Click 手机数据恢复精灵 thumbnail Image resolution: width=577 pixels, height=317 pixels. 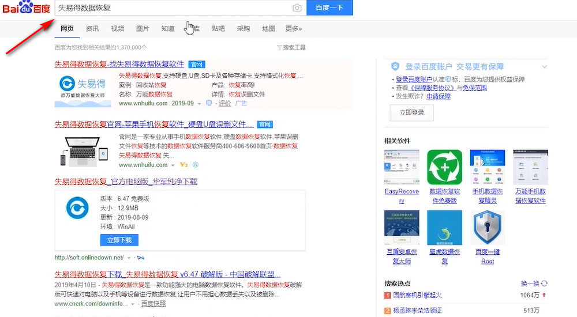coord(488,167)
